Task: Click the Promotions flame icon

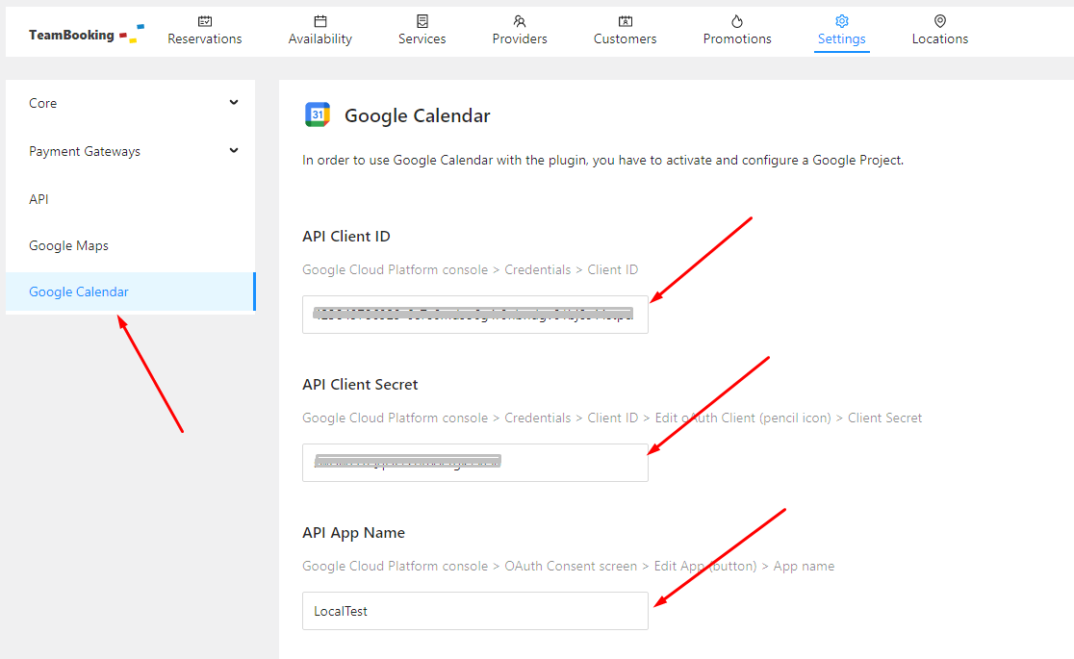Action: pyautogui.click(x=737, y=19)
